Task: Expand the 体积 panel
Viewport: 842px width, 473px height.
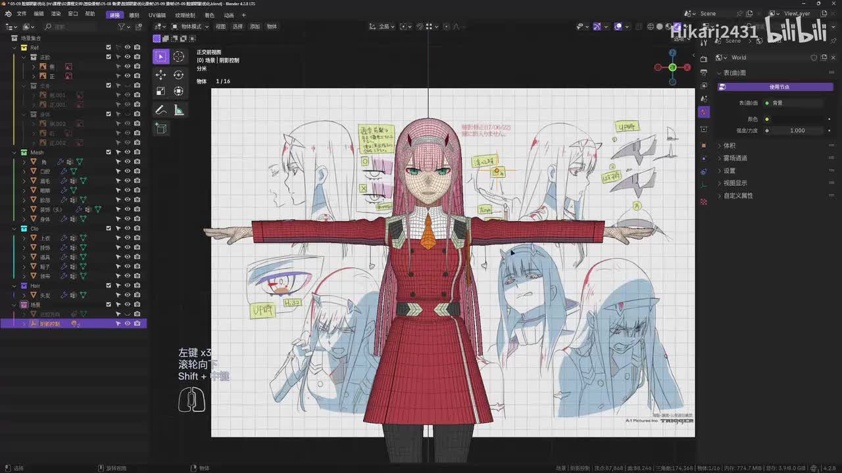Action: click(x=729, y=146)
